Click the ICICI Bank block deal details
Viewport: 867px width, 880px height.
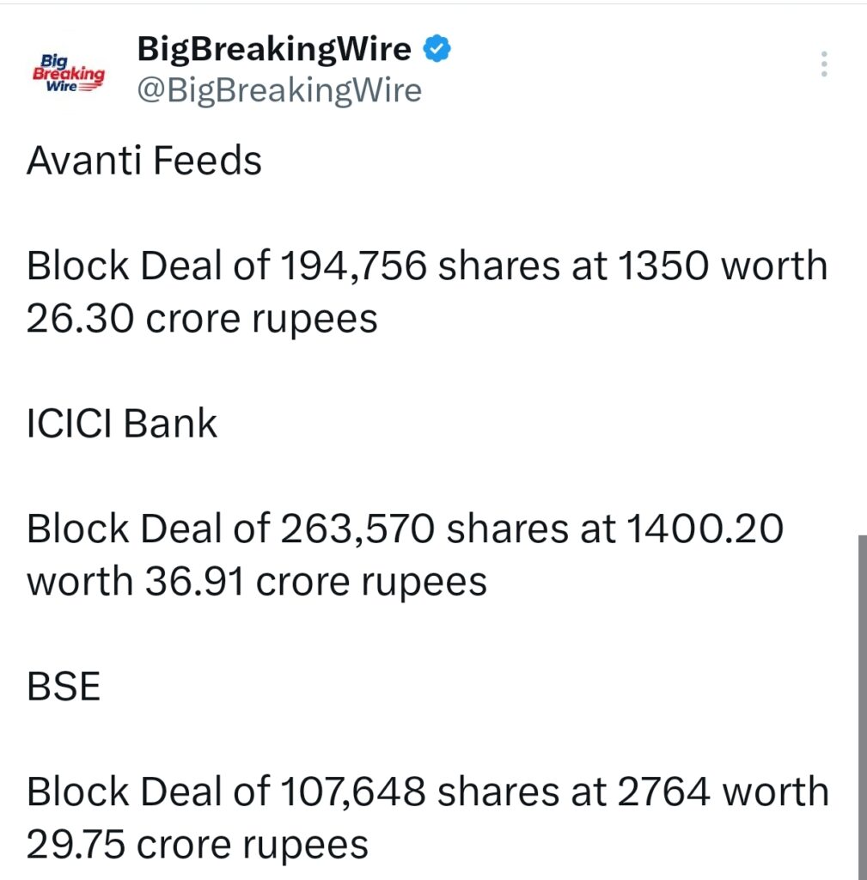404,553
